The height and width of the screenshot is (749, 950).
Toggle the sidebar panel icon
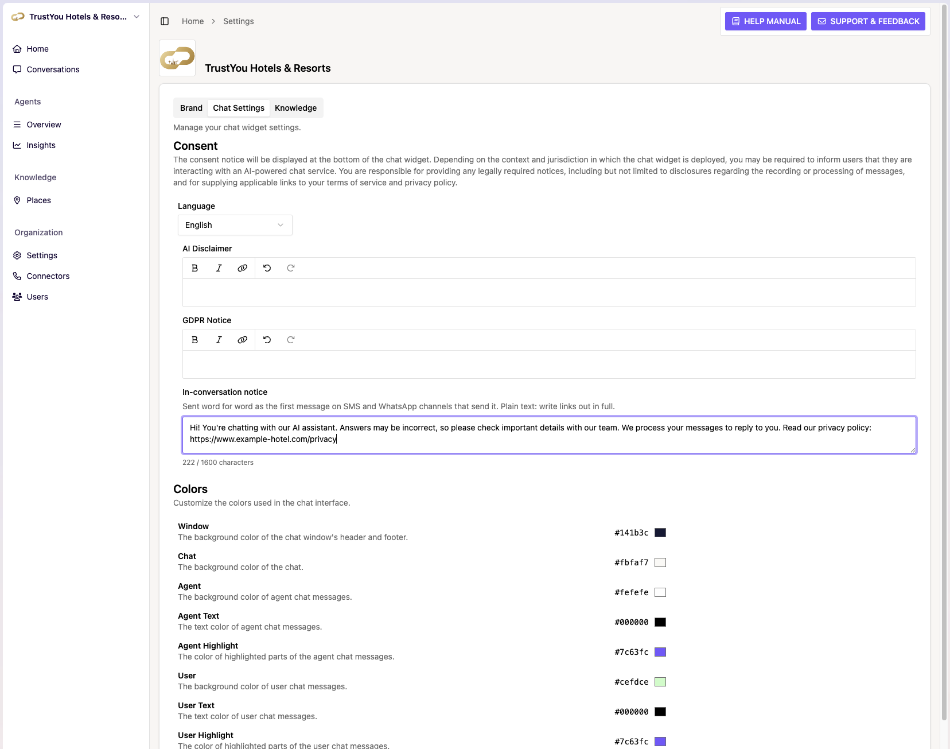click(165, 21)
